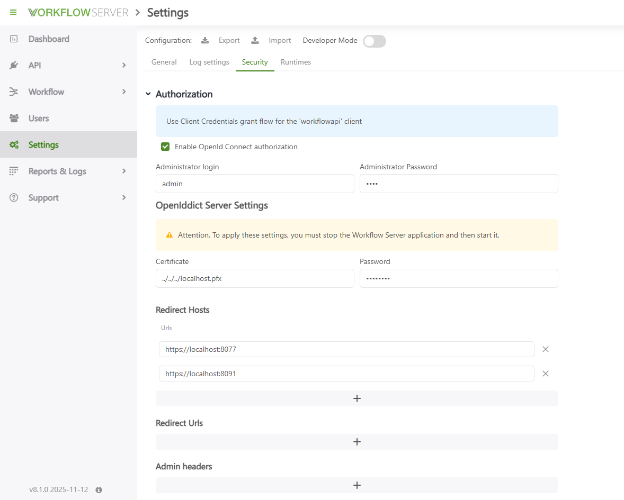This screenshot has width=624, height=500.
Task: Collapse the Authorization section
Action: [148, 94]
